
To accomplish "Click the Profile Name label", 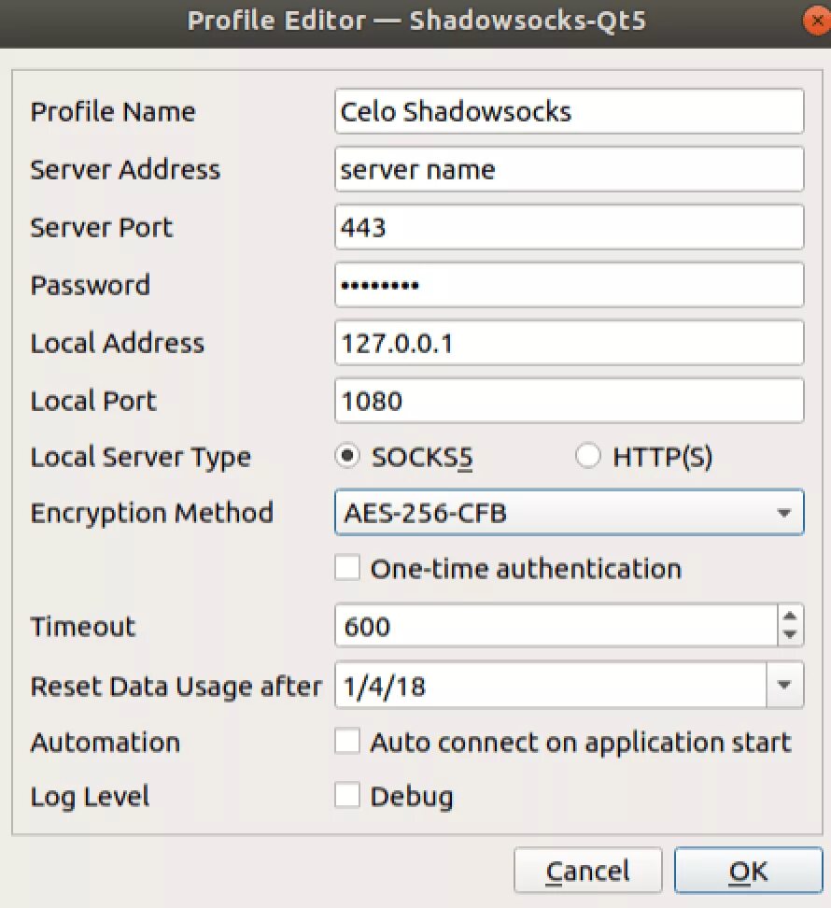I will tap(113, 111).
